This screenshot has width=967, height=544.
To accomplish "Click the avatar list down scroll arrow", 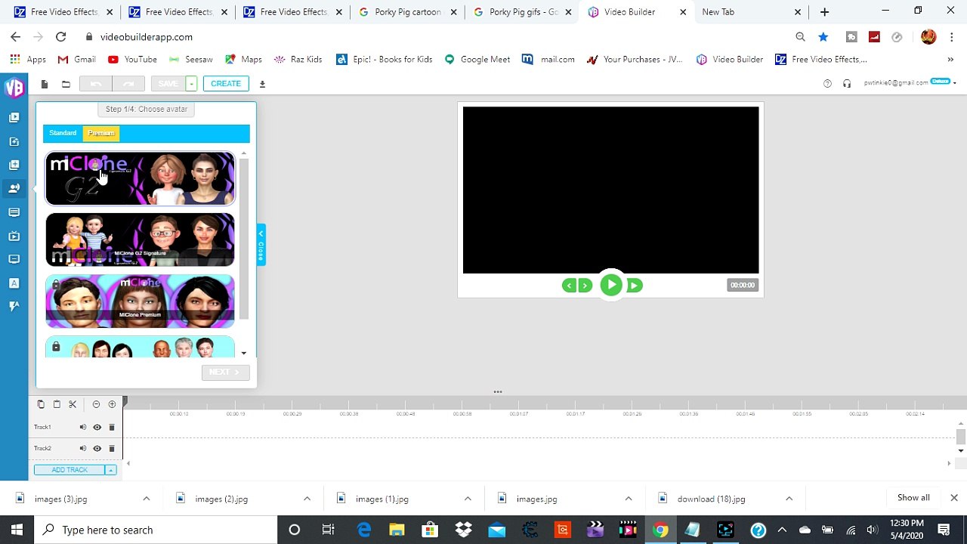I will click(243, 353).
